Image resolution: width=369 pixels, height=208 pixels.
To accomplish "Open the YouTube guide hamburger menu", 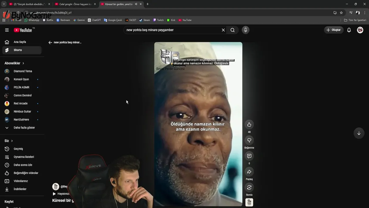I will pos(7,30).
